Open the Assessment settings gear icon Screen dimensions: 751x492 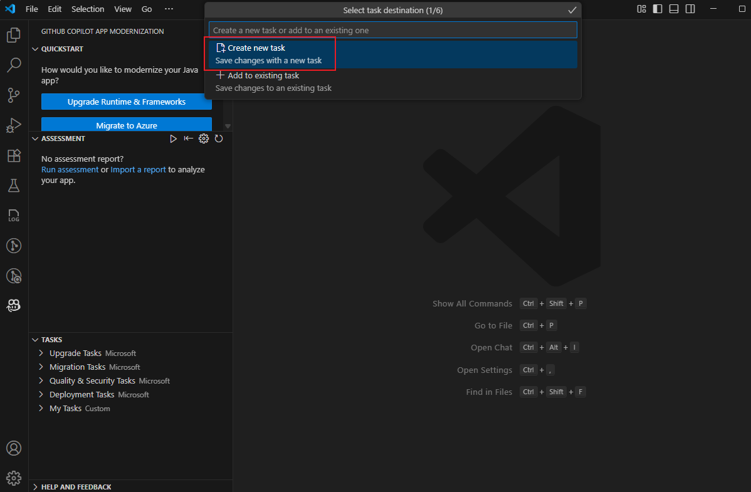click(204, 139)
